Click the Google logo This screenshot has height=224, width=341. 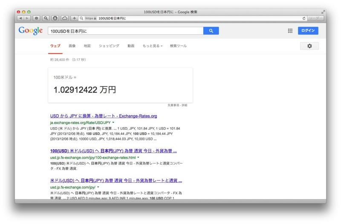(x=30, y=31)
